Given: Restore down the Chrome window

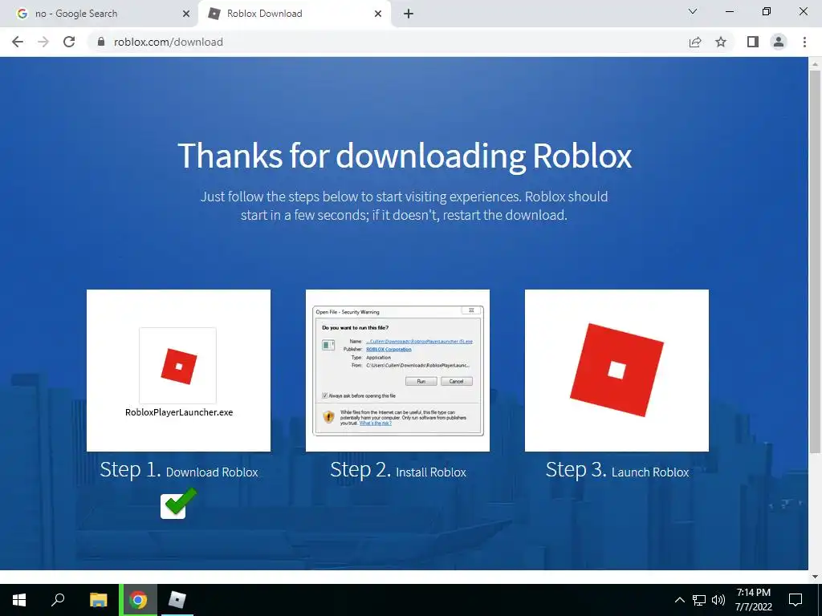Looking at the screenshot, I should [x=767, y=11].
